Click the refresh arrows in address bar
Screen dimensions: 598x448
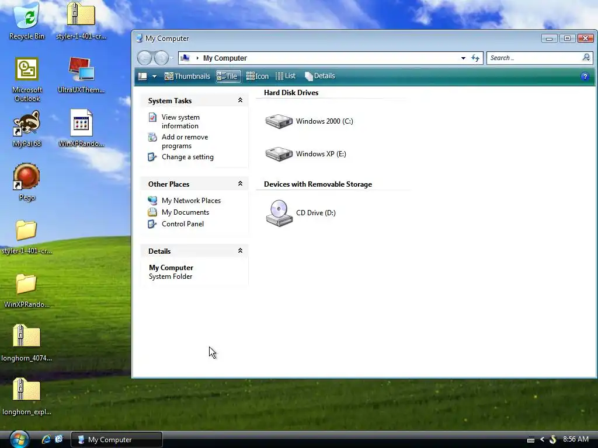[475, 58]
